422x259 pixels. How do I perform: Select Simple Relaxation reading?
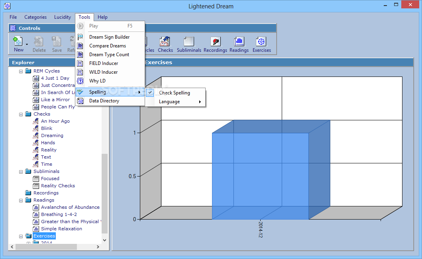pos(61,229)
